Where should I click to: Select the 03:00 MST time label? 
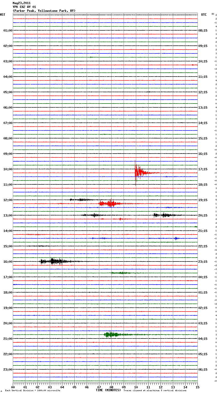[x=8, y=61]
